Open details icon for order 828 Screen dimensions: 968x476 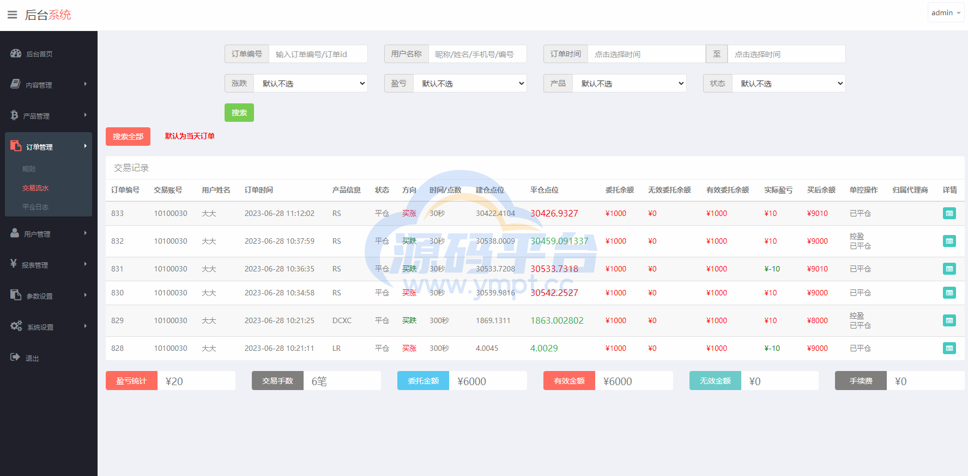point(949,348)
